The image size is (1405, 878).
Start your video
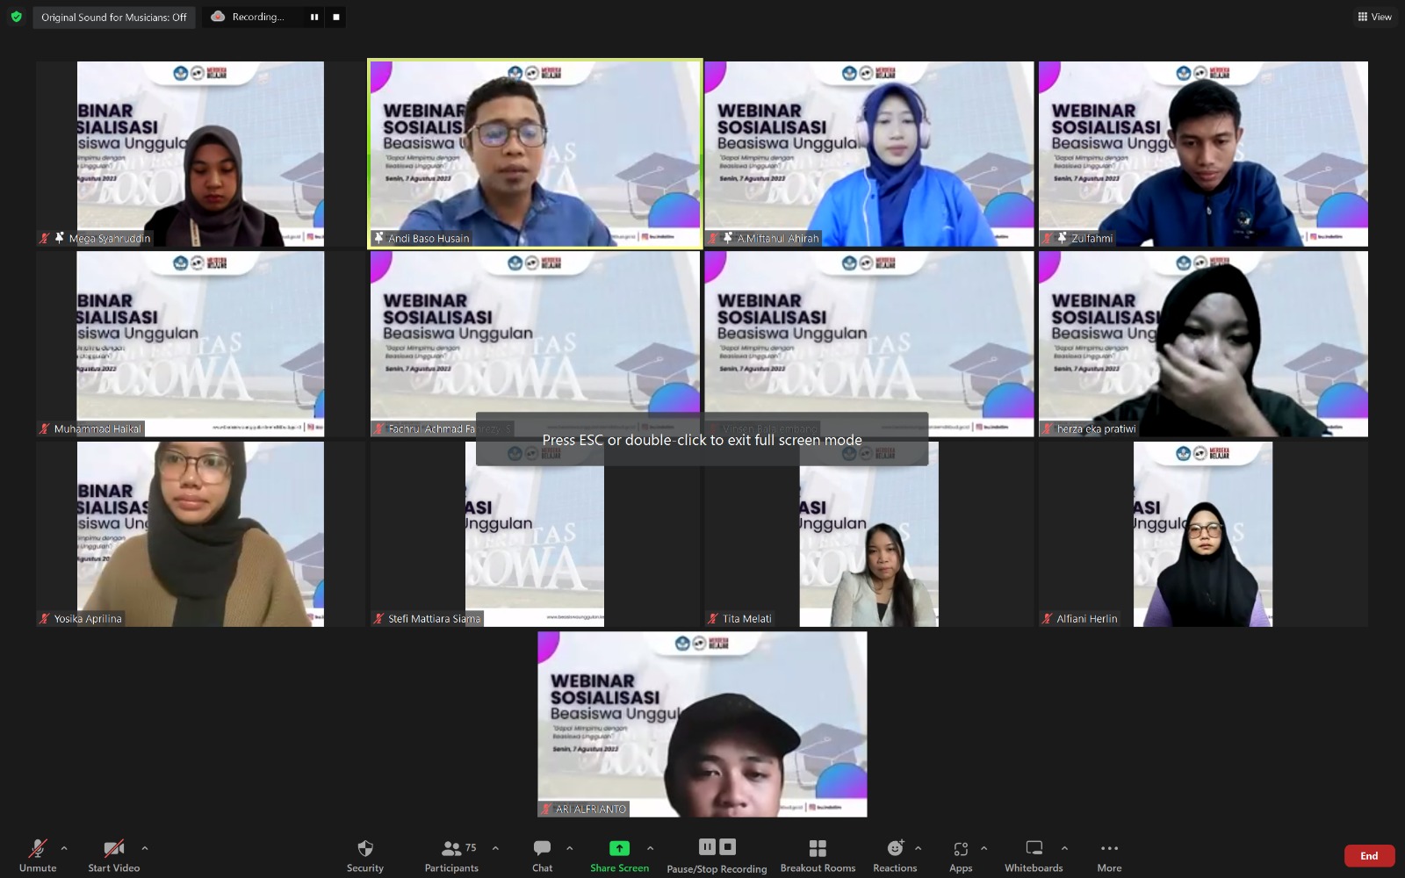click(x=112, y=848)
